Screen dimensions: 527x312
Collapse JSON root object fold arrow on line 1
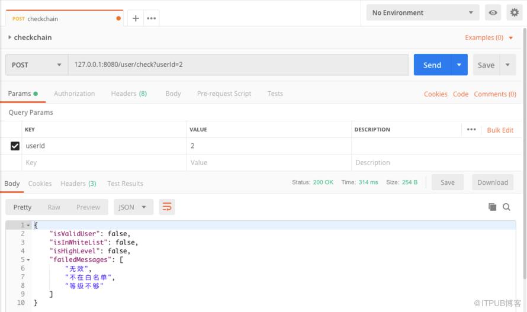point(28,225)
